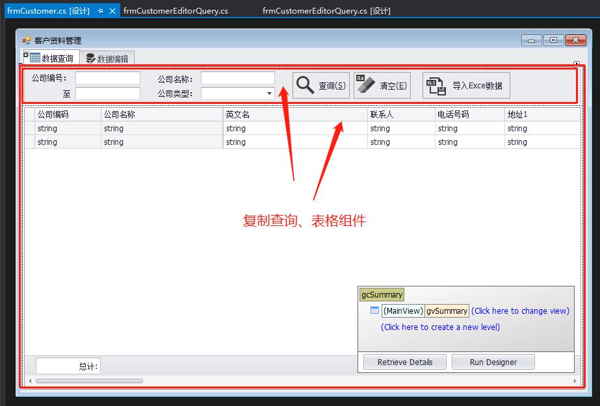Click the magnifying glass icon on the 查询 button

coord(304,84)
